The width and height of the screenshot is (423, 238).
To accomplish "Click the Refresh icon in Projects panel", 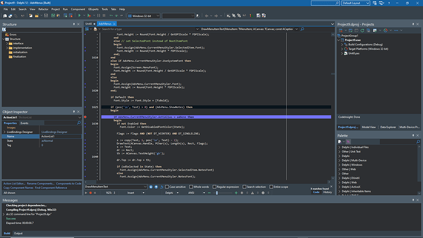I will pyautogui.click(x=362, y=31).
